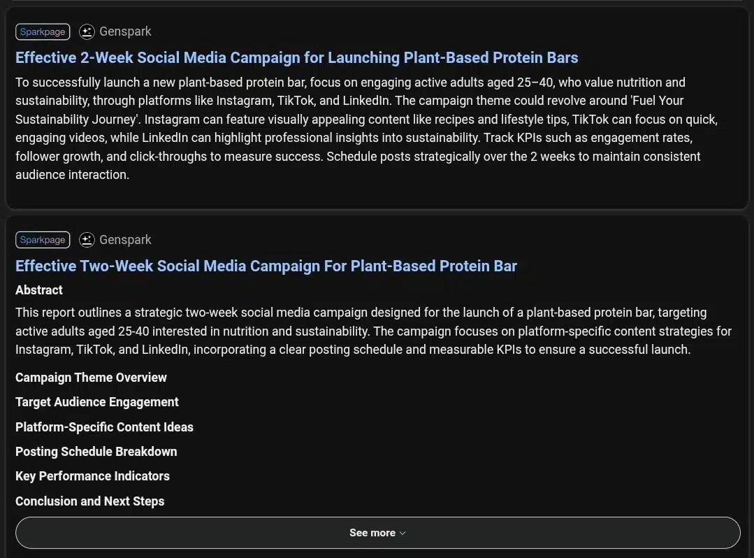Jump to Campaign Theme Overview section
Screen dimensions: 754x558
91,378
